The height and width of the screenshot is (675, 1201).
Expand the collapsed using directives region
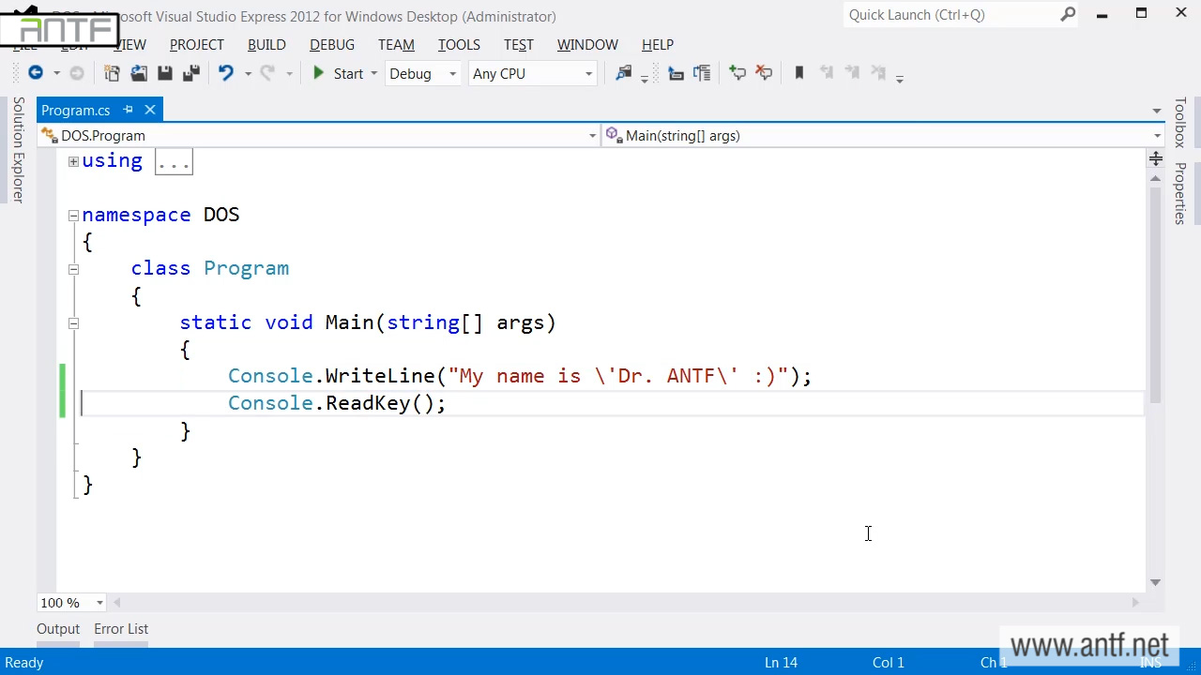[x=73, y=162]
